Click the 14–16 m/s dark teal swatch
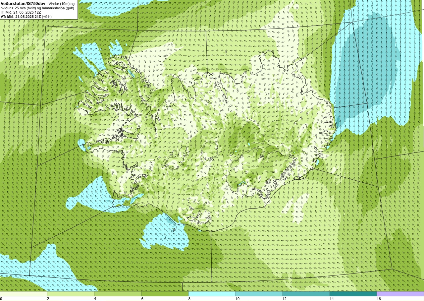The image size is (424, 301). coord(353,294)
